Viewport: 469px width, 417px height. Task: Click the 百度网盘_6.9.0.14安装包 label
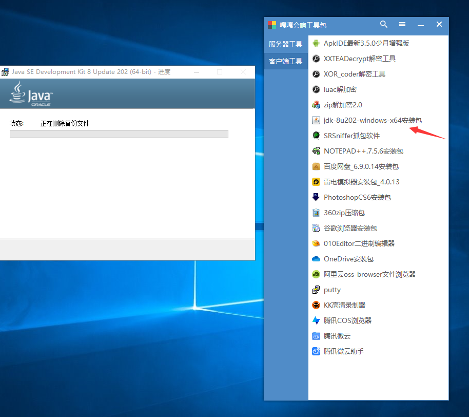361,166
